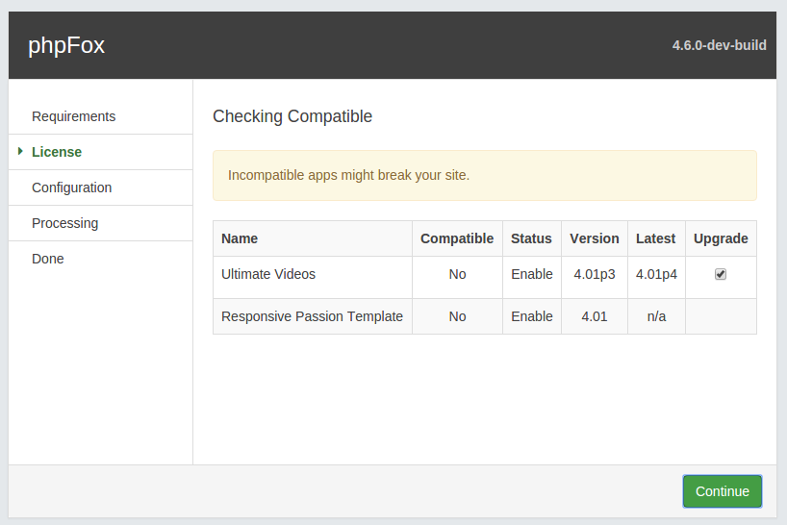The image size is (787, 525).
Task: Click the 4.6.0-dev-build version label
Action: coord(719,45)
